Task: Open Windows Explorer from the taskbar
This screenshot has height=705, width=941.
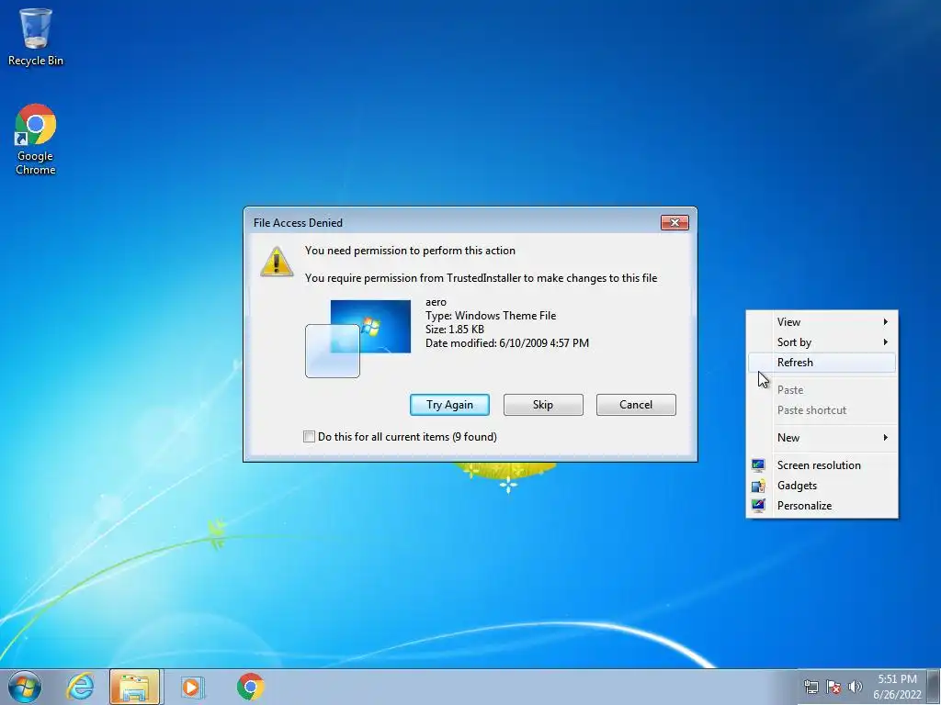Action: (134, 687)
